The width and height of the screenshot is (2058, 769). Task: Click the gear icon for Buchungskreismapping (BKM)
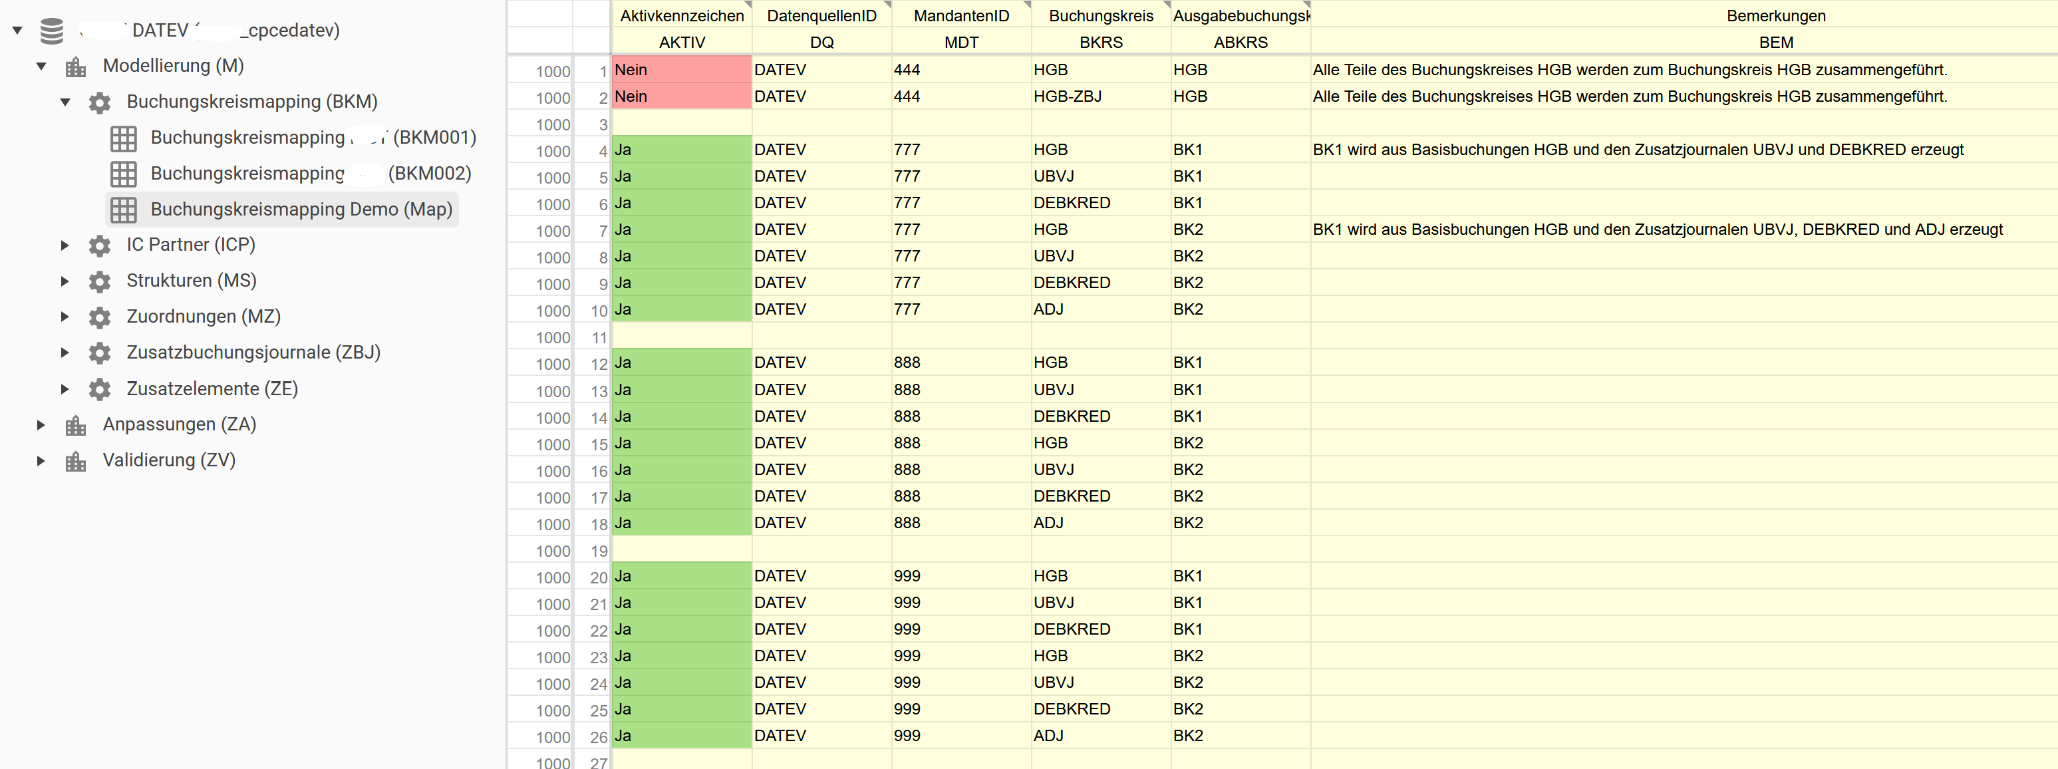100,102
